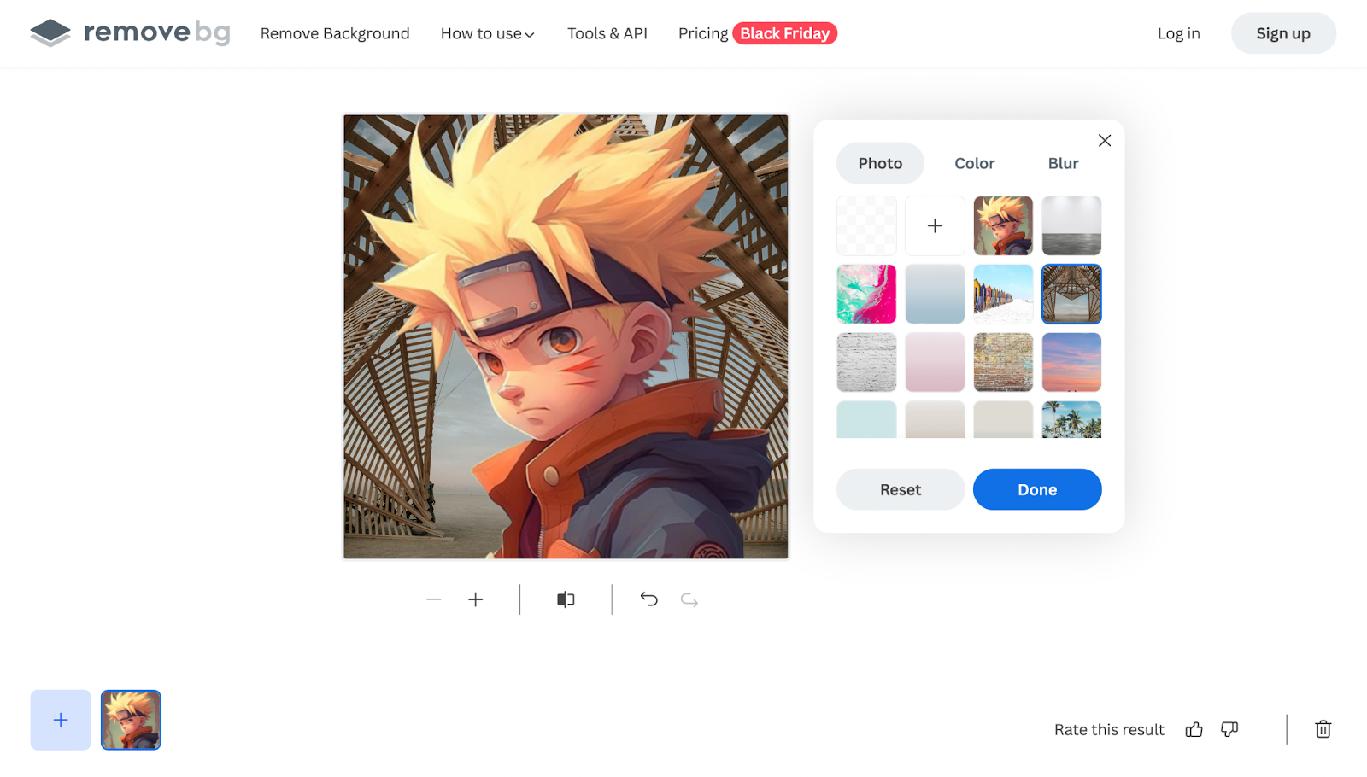Delete the image with trash icon
Screen dimensions: 1367x777
click(1323, 729)
